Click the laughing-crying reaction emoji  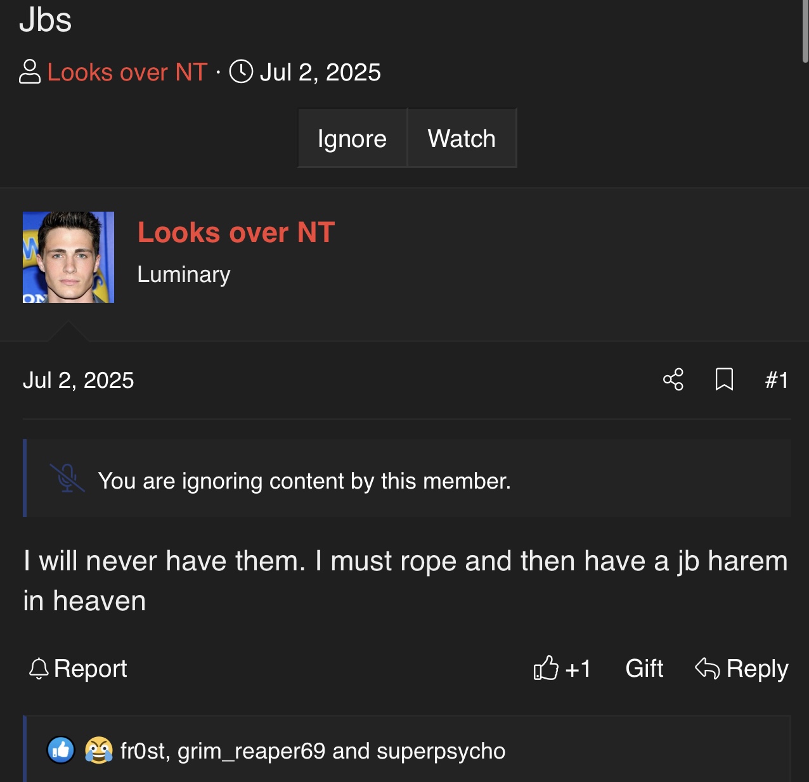(99, 750)
